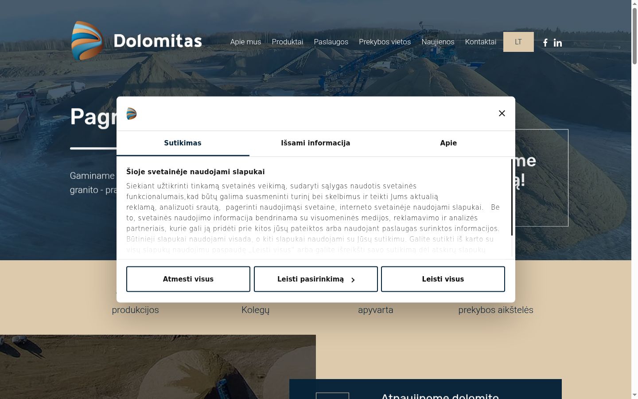Viewport: 638px width, 399px height.
Task: Click the browser page vertical scrollbar
Action: tap(634, 36)
